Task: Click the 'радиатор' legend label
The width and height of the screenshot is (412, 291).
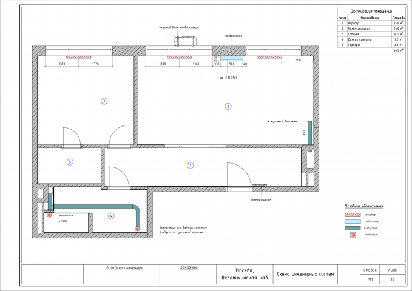Action: pos(370,215)
